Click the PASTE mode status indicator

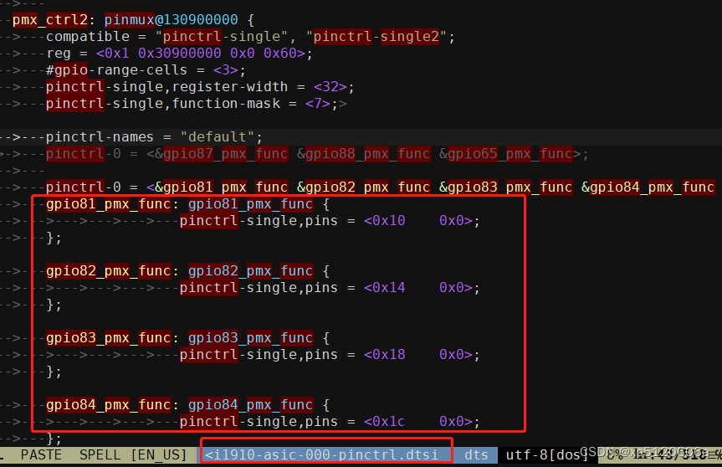pos(42,455)
